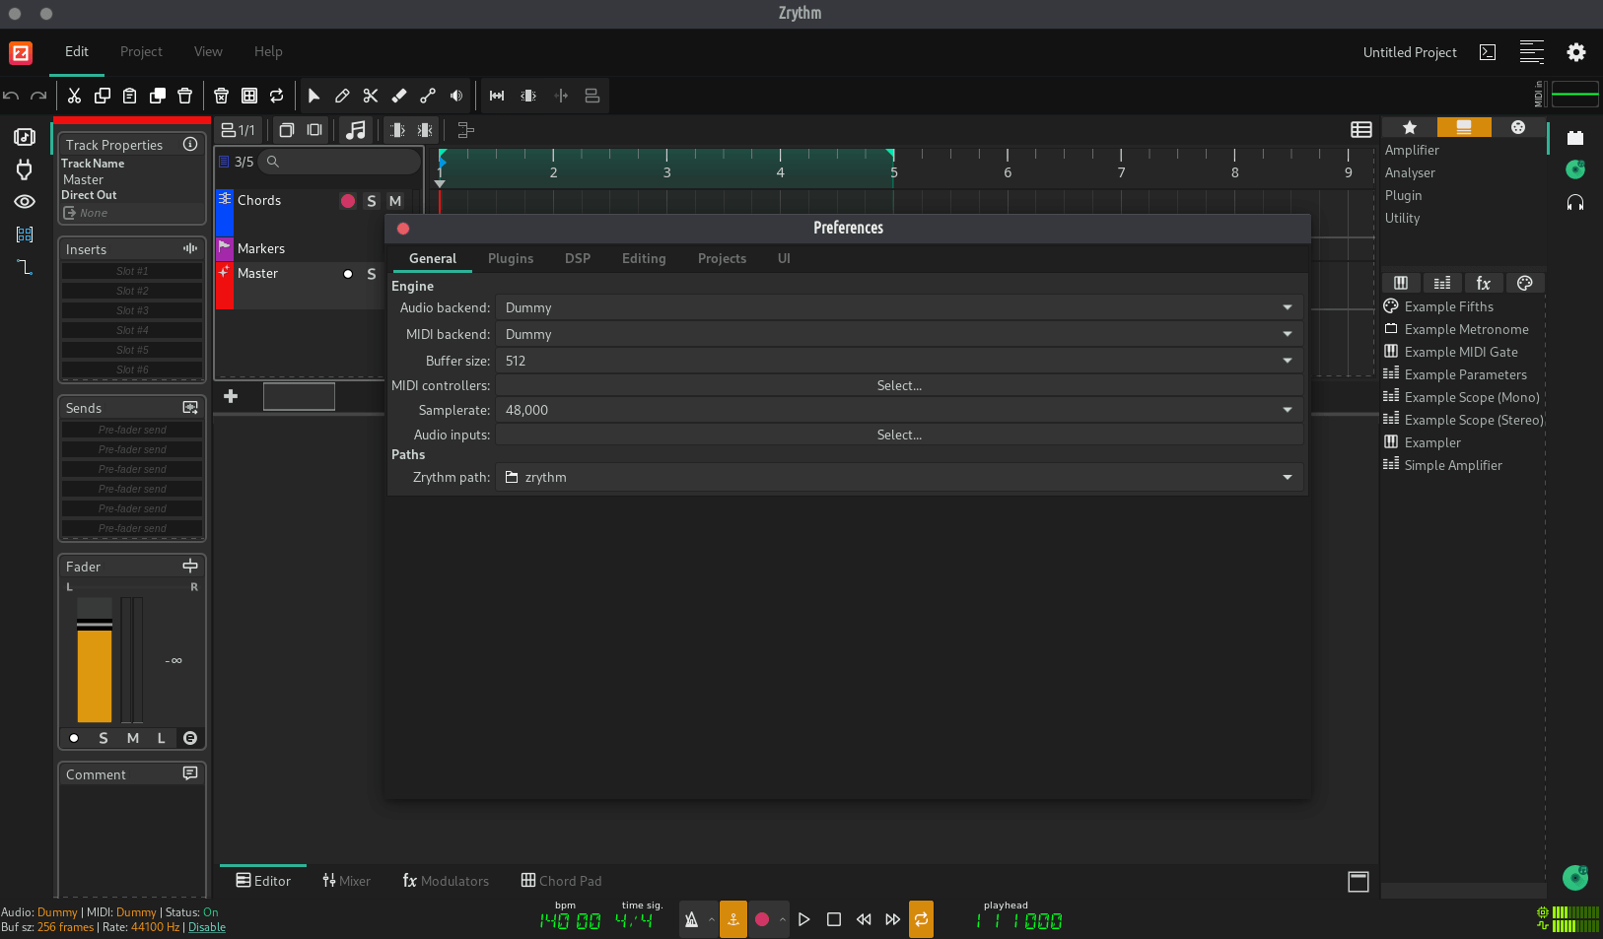Toggle the metronome icon
The height and width of the screenshot is (939, 1603).
691,919
